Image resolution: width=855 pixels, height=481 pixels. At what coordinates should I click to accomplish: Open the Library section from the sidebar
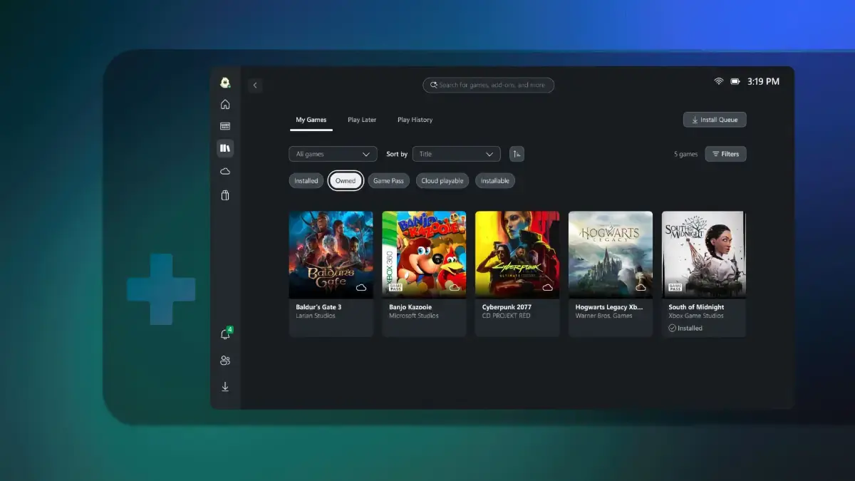click(225, 148)
